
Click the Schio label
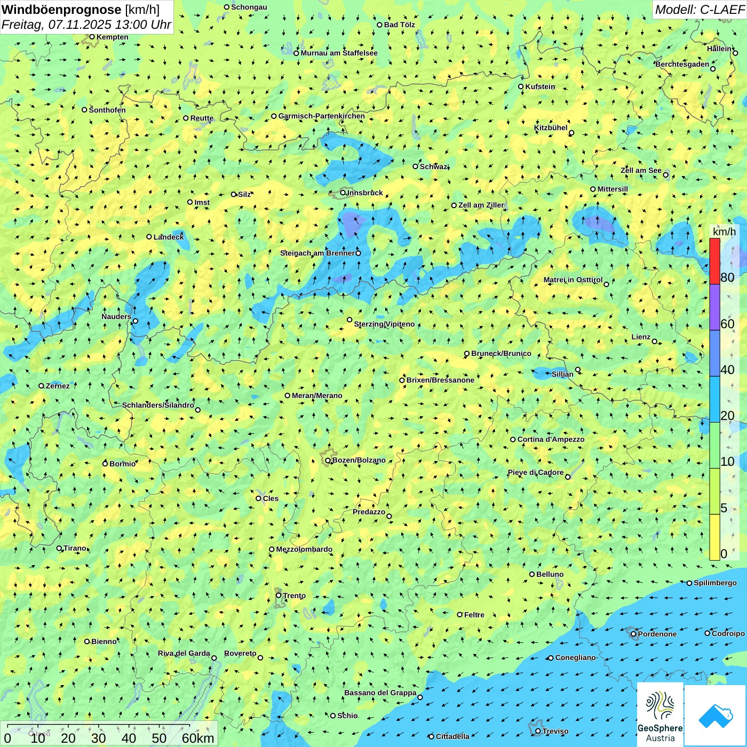(347, 716)
